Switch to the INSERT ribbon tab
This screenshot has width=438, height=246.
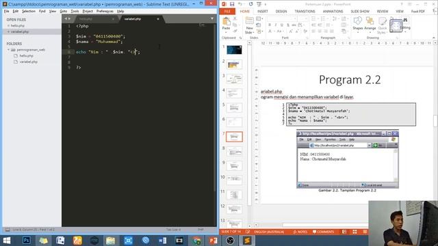[263, 11]
